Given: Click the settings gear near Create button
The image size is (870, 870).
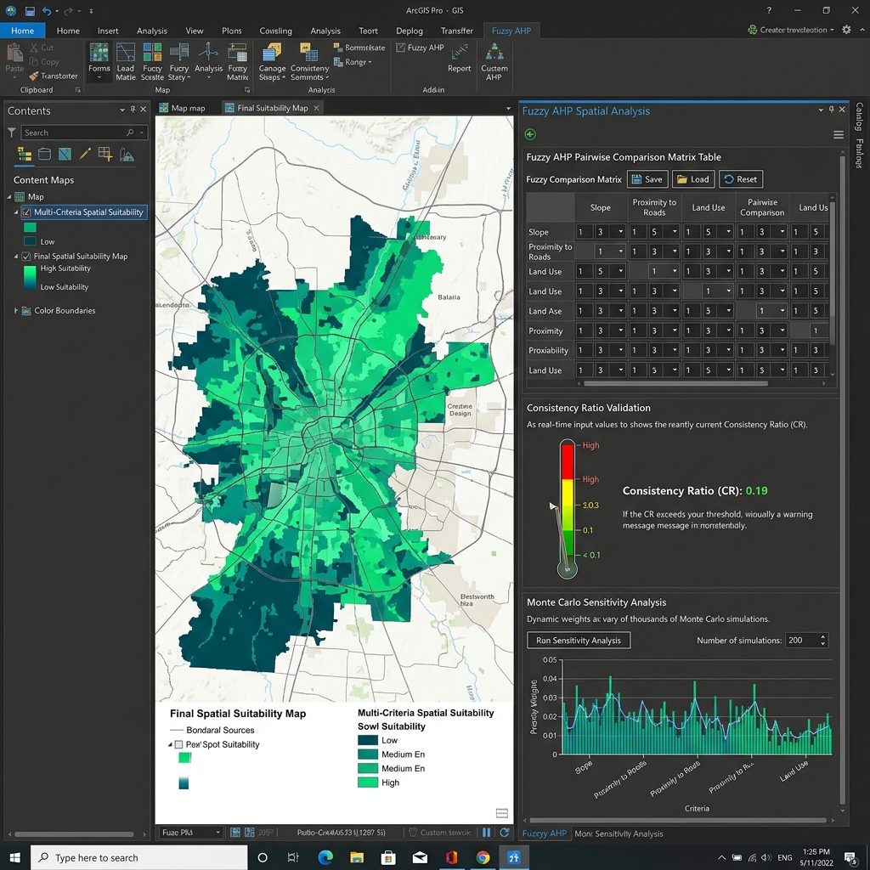Looking at the screenshot, I should tap(846, 30).
